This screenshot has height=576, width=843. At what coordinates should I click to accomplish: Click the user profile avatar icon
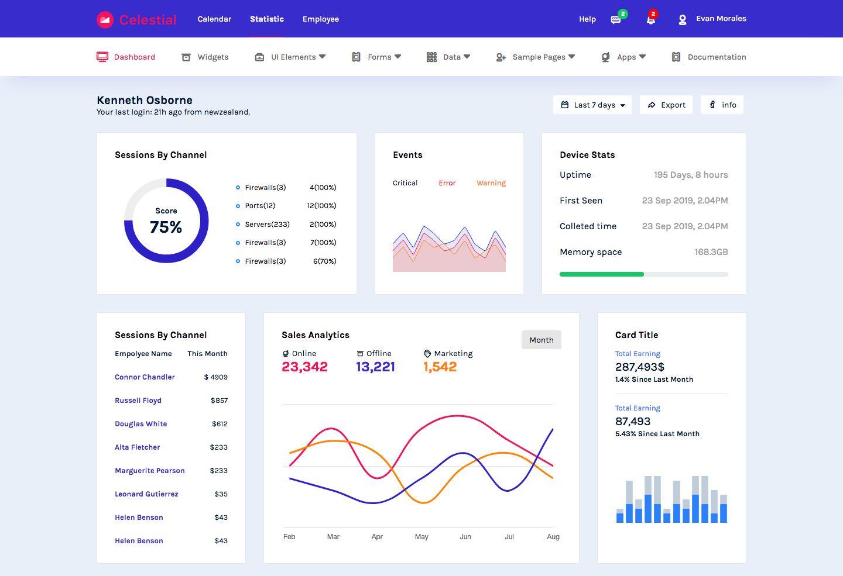click(x=683, y=20)
